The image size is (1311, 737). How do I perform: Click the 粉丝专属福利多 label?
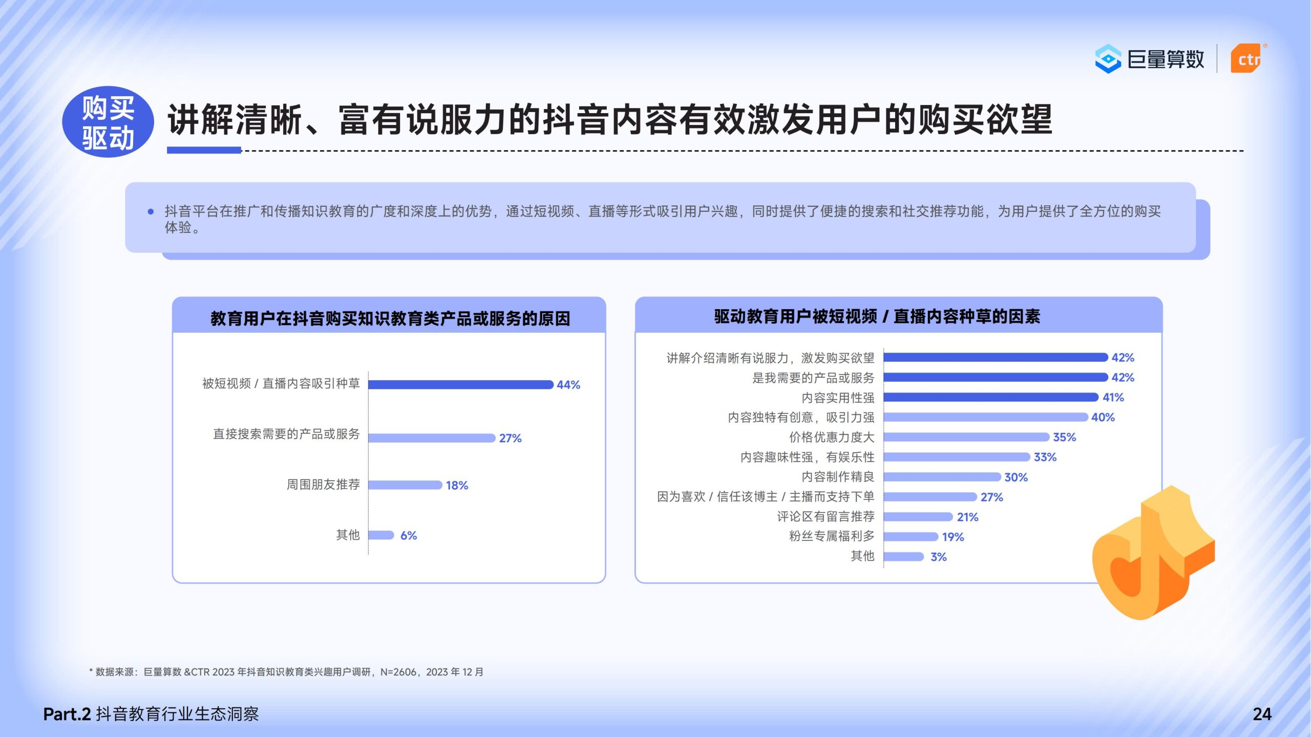pyautogui.click(x=831, y=536)
